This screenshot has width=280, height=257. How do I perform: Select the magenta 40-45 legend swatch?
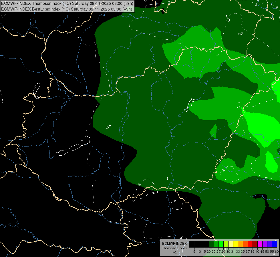[x=260, y=244]
